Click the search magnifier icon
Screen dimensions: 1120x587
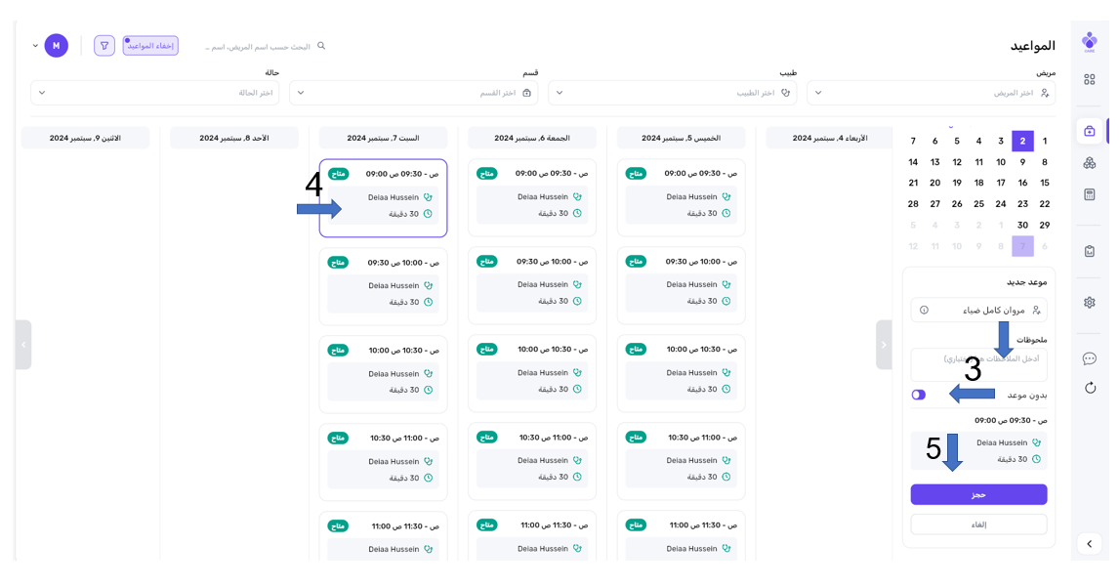[321, 46]
